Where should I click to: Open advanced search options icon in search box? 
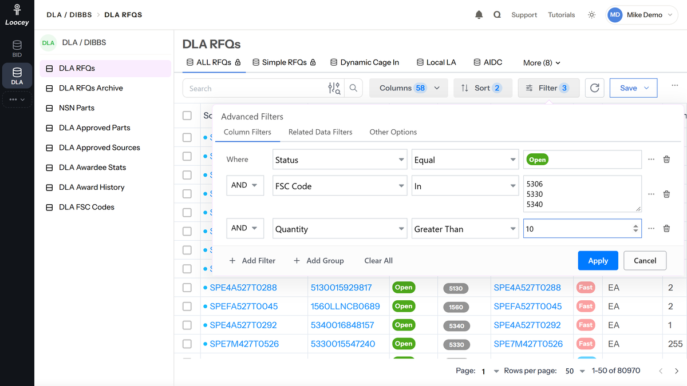tap(334, 88)
